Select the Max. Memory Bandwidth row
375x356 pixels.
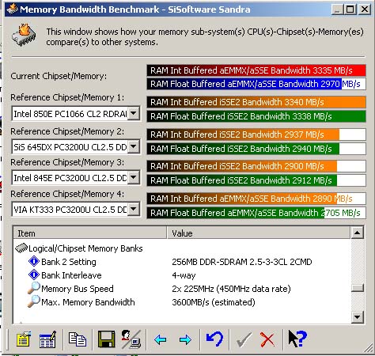182,302
